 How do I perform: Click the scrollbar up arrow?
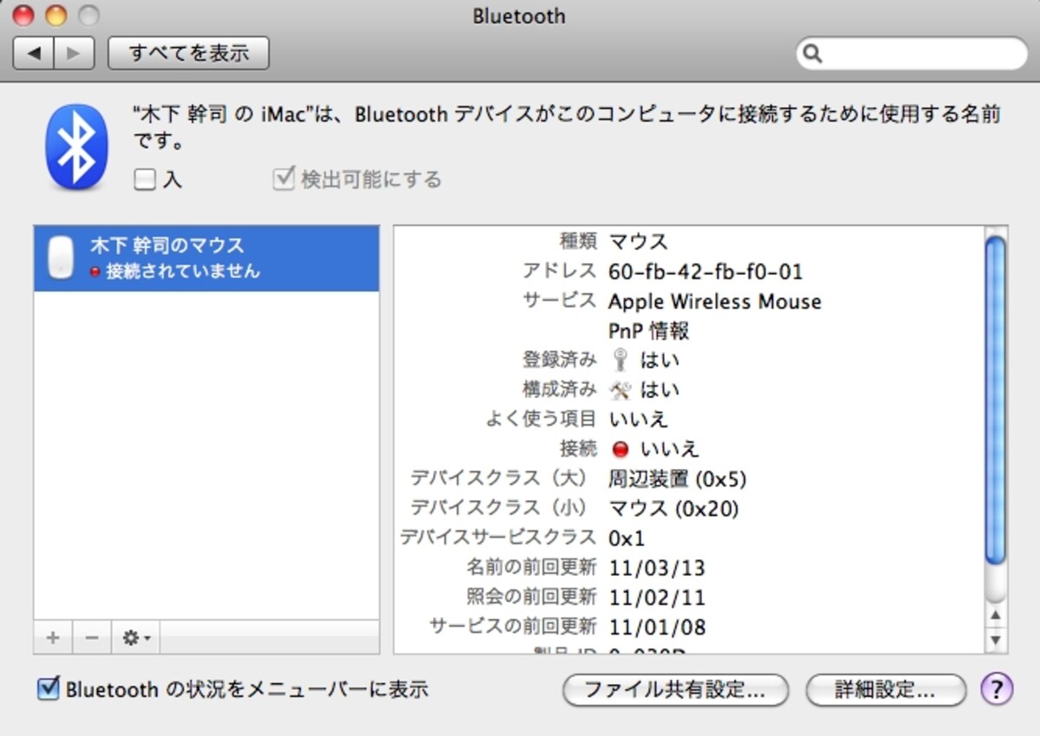tap(996, 616)
